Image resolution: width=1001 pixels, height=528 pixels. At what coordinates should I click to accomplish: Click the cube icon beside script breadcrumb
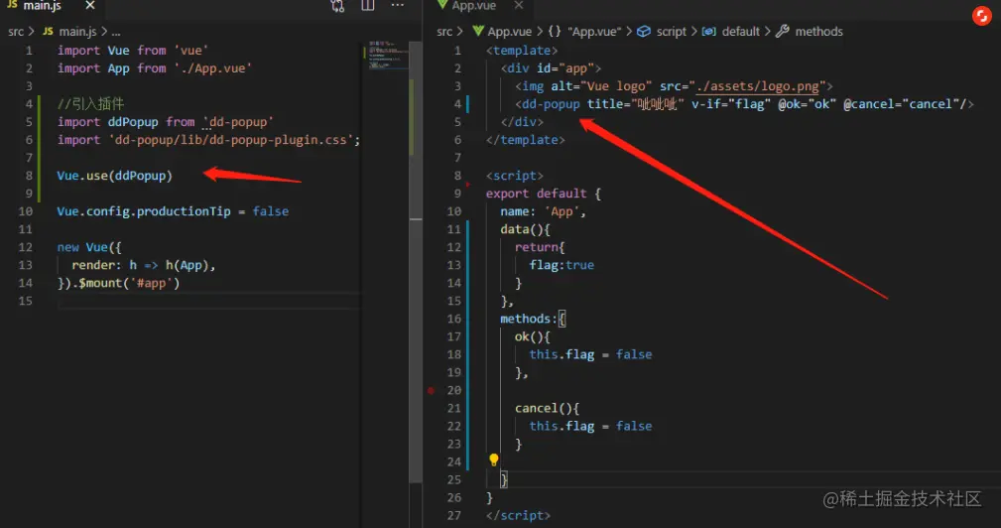[x=644, y=32]
